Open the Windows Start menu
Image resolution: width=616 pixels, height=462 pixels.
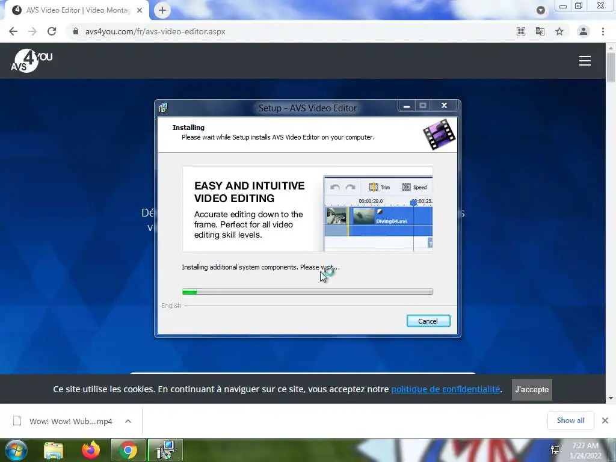pyautogui.click(x=16, y=450)
